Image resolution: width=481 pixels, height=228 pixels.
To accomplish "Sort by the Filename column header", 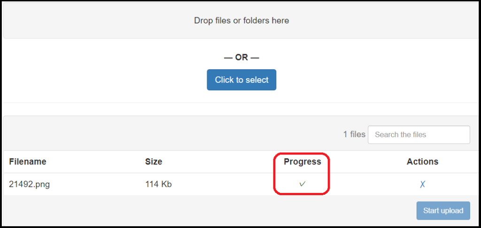I will pos(28,162).
